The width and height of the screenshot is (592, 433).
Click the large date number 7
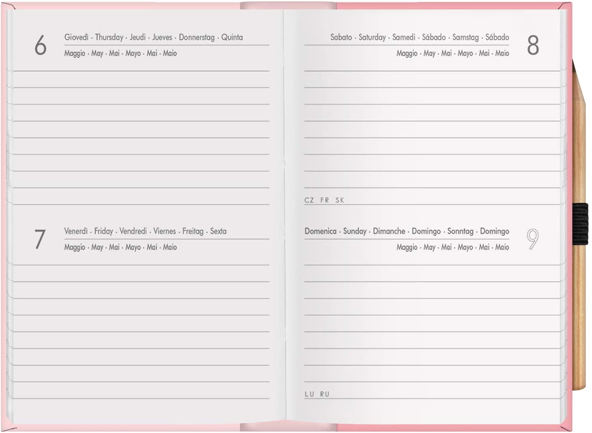click(40, 239)
